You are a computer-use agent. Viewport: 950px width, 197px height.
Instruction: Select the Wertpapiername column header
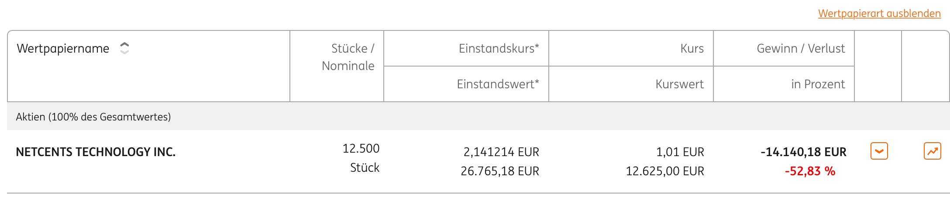coord(63,48)
